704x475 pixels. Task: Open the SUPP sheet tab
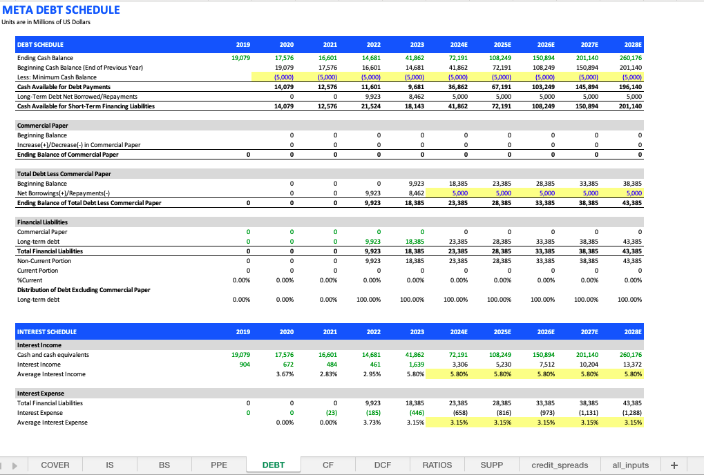(x=492, y=465)
